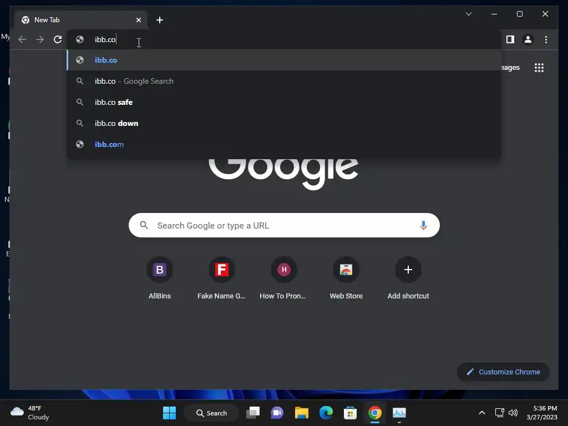Image resolution: width=568 pixels, height=426 pixels.
Task: Close the New Tab tab
Action: pyautogui.click(x=138, y=20)
